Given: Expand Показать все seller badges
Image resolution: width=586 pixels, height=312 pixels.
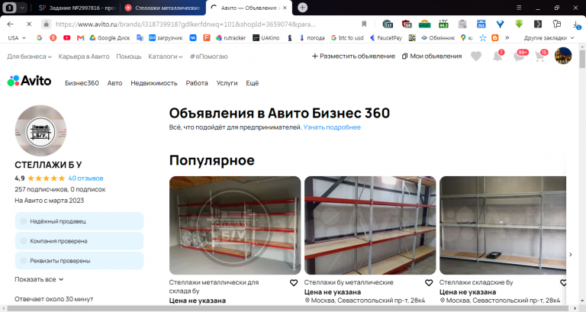Looking at the screenshot, I should click(39, 279).
